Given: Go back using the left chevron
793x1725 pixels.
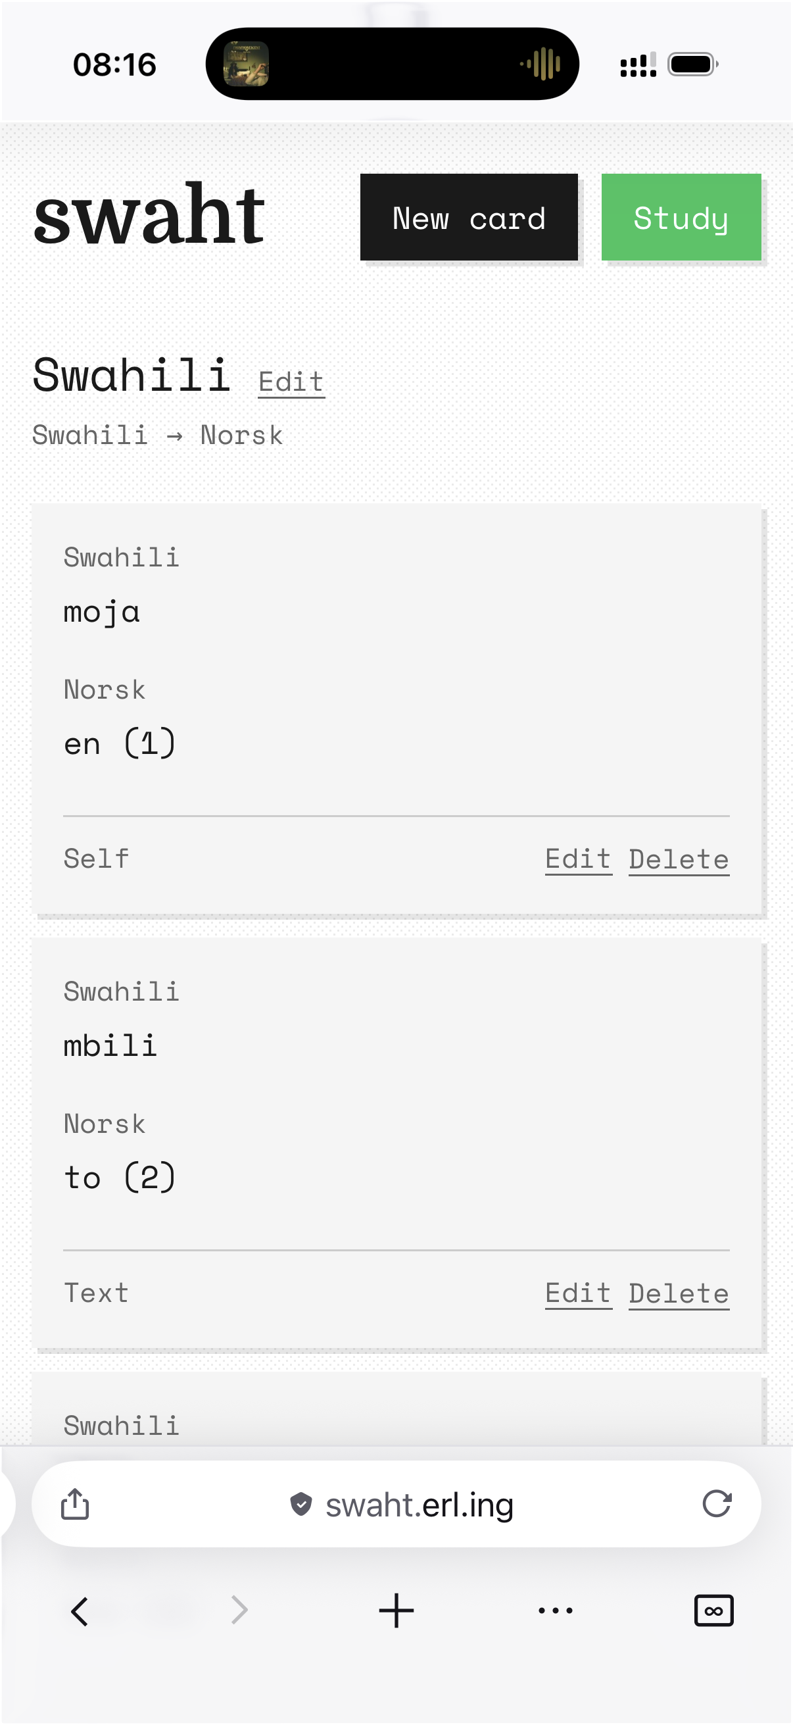Looking at the screenshot, I should 80,1611.
